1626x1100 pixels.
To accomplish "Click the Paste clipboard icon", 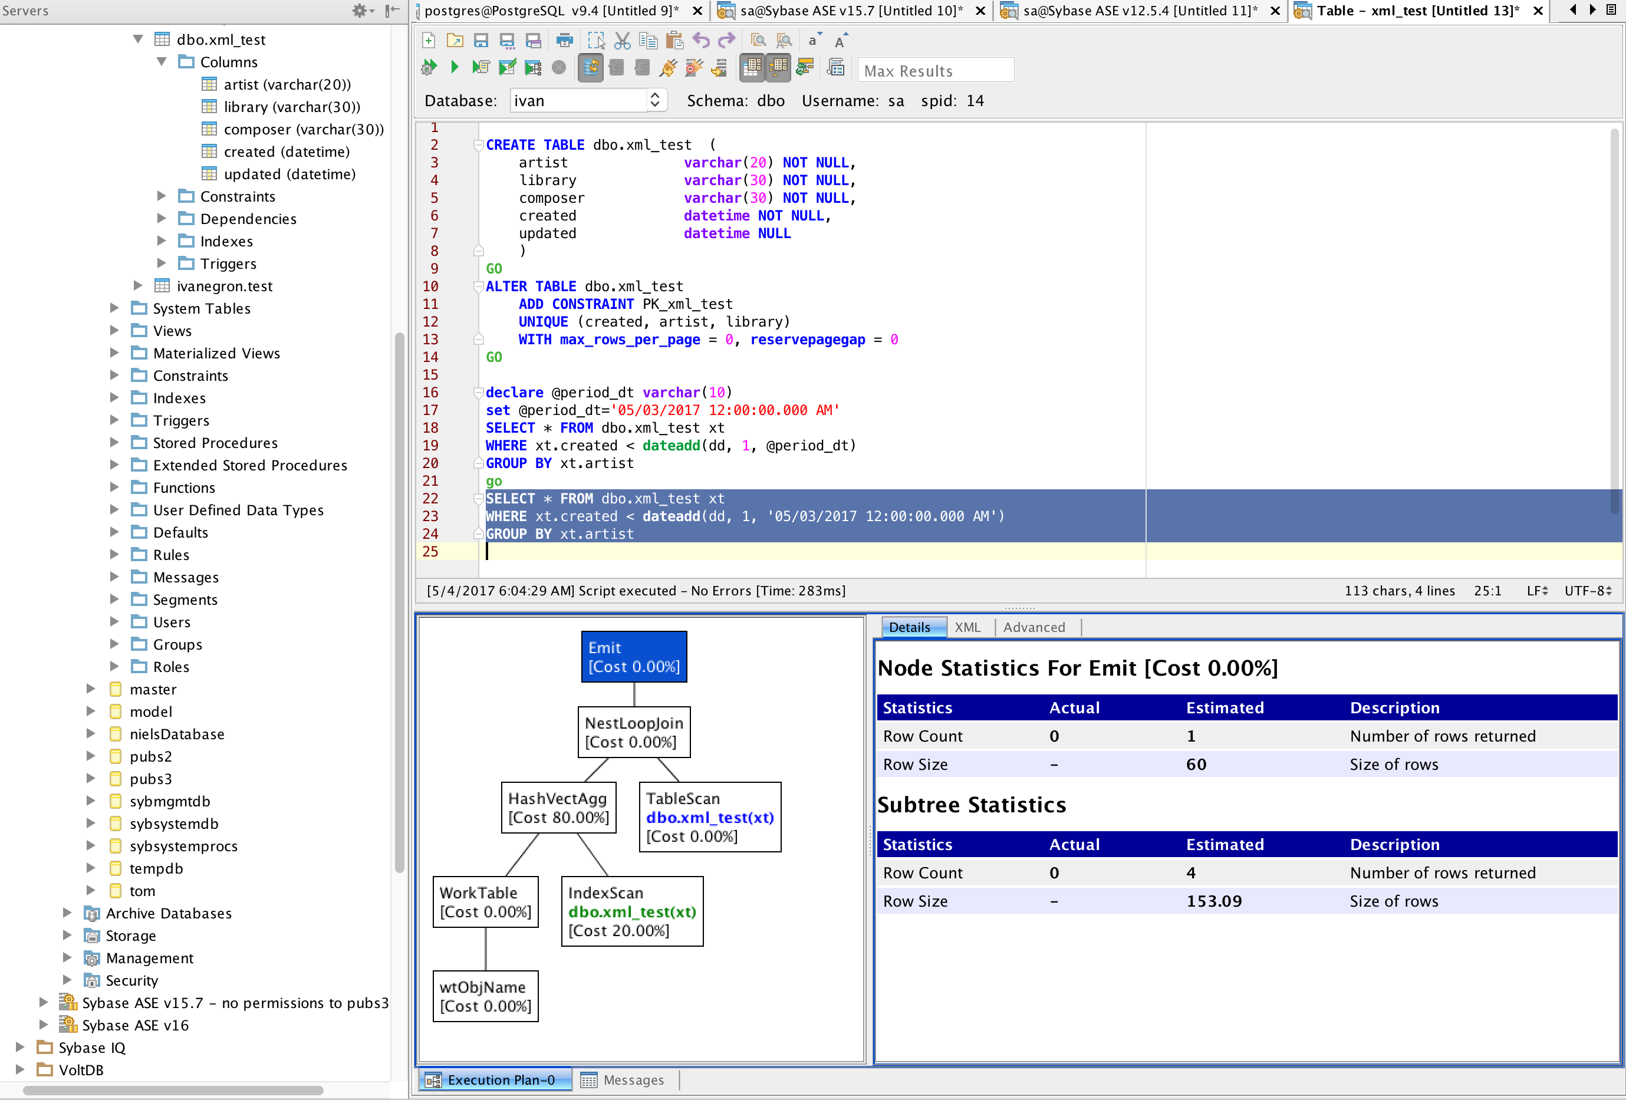I will (x=674, y=41).
